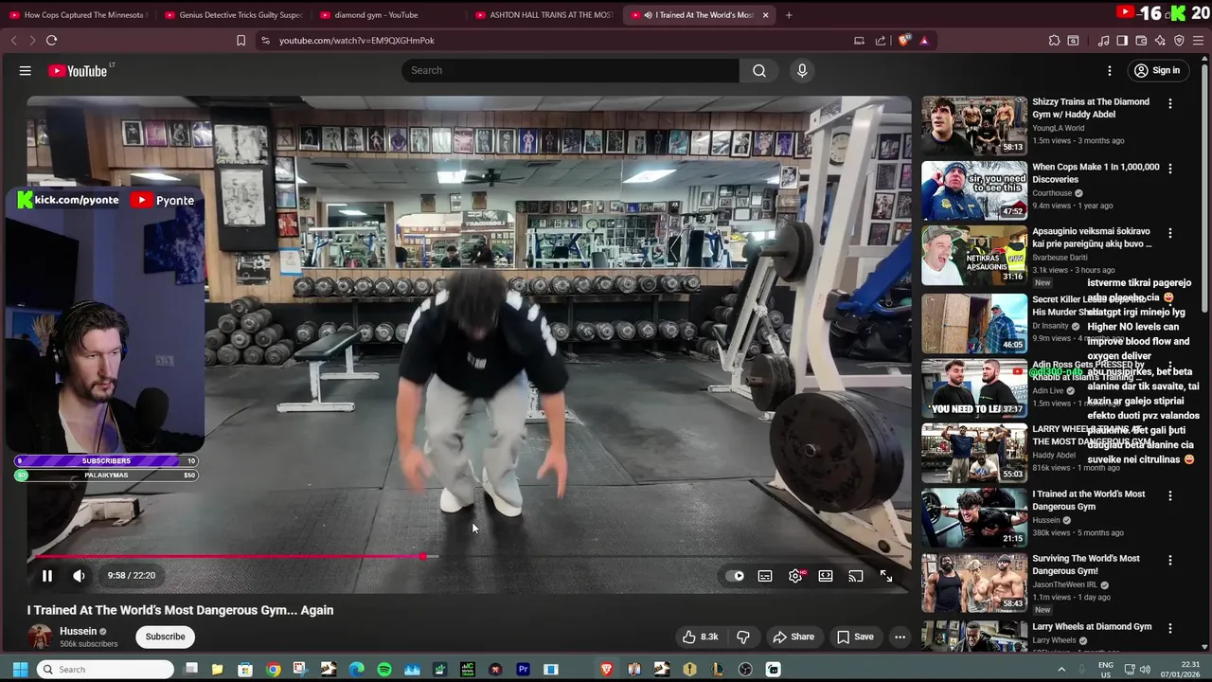Subscribe to the Hussein channel

pos(165,637)
